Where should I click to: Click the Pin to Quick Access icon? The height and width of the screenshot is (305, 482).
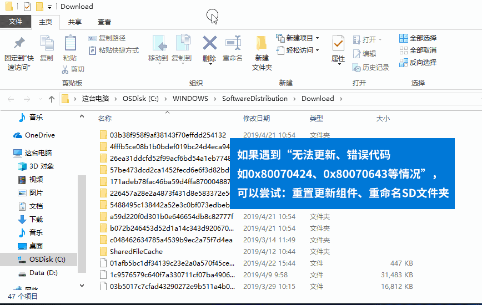tap(19, 44)
